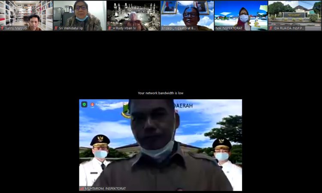Click Sanny Marjudi's muted microphone icon
Screen dimensions: 322x193
[x=3, y=28]
